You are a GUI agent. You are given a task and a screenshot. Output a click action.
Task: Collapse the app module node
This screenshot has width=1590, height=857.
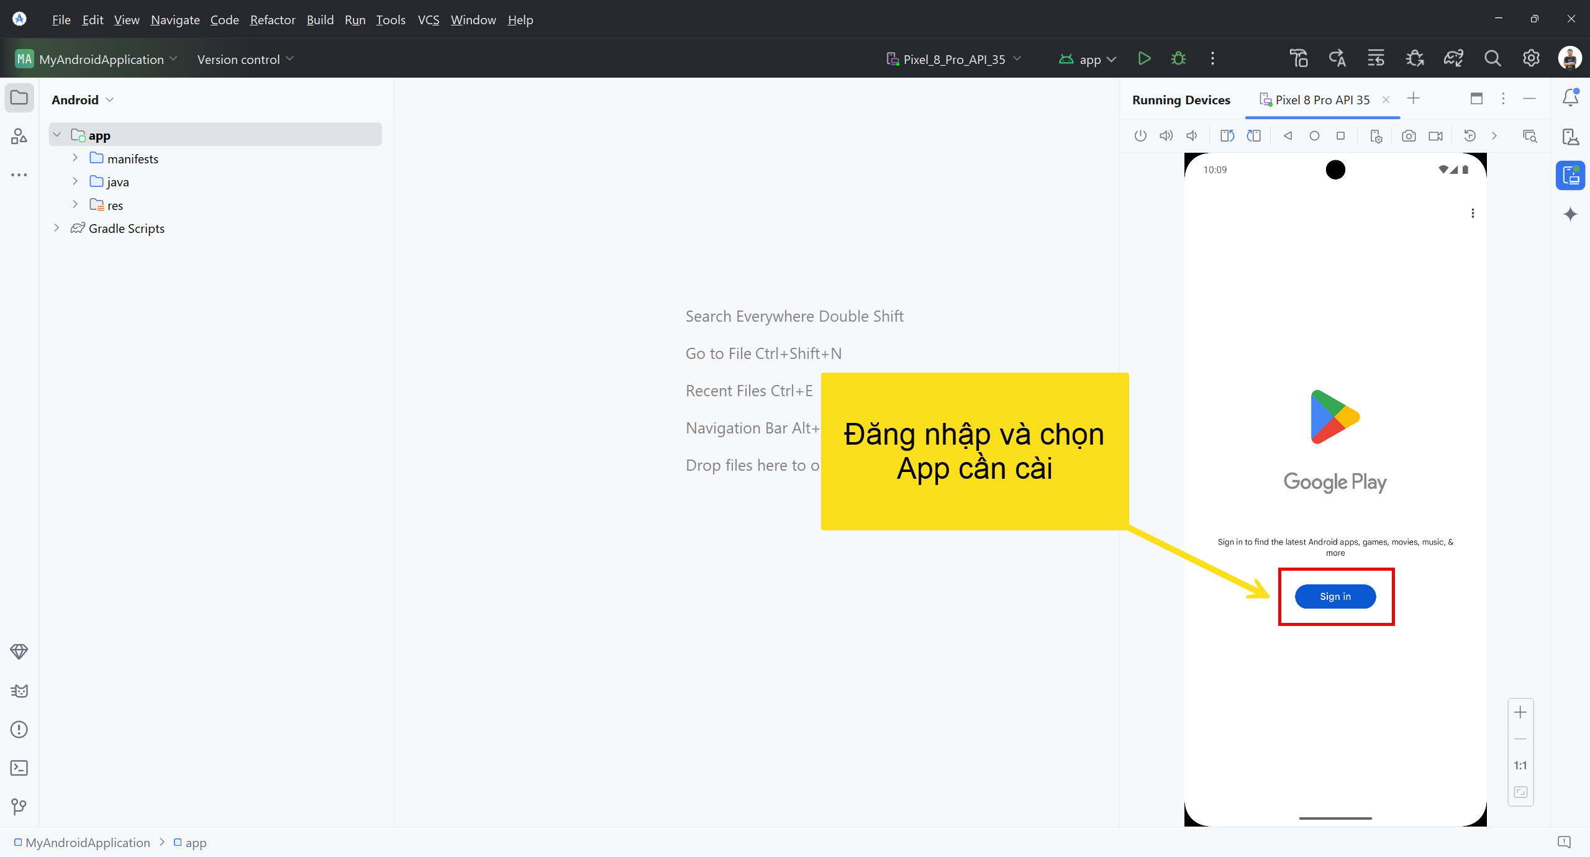click(57, 135)
